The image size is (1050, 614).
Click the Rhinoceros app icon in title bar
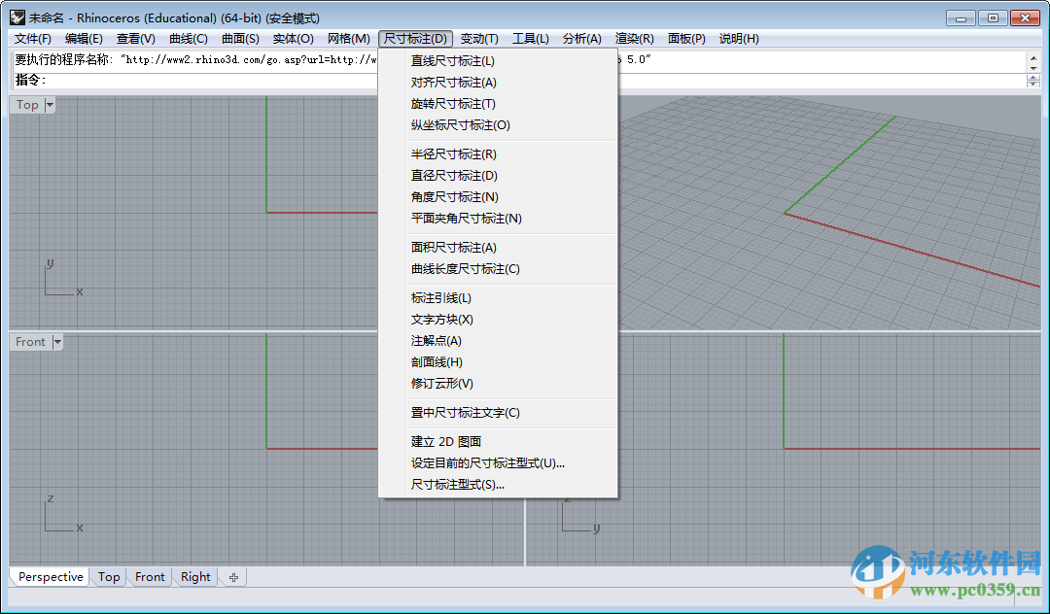coord(17,17)
